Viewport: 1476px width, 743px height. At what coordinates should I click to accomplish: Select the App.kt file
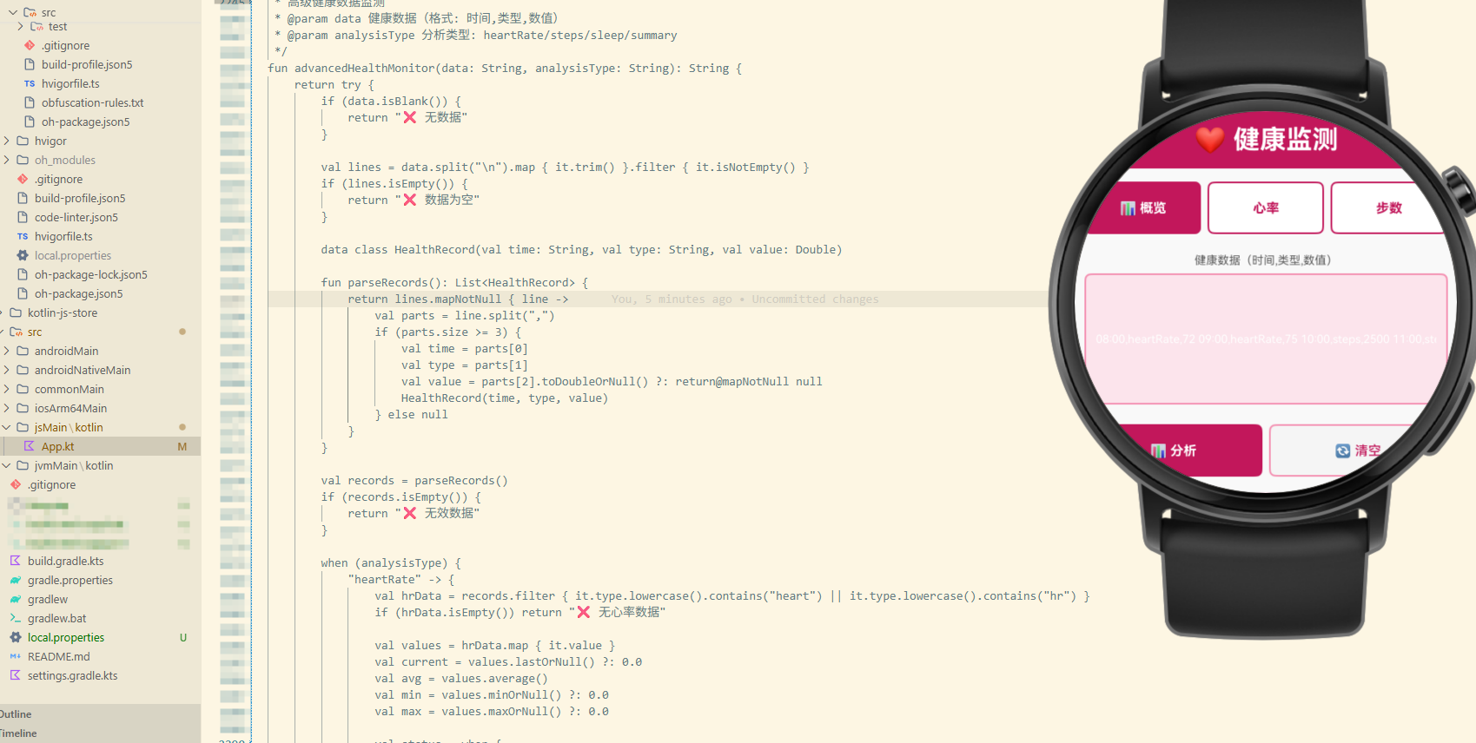(57, 447)
